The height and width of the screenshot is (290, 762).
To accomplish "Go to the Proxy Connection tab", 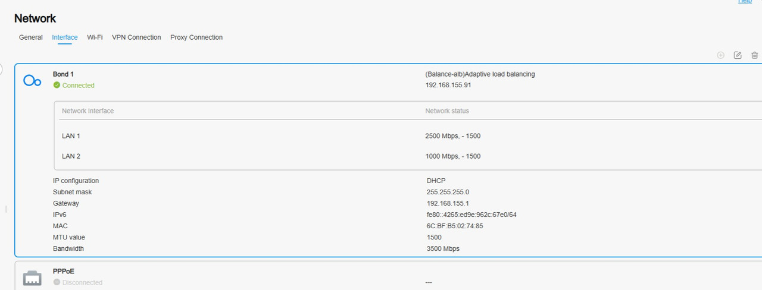I will (x=196, y=37).
